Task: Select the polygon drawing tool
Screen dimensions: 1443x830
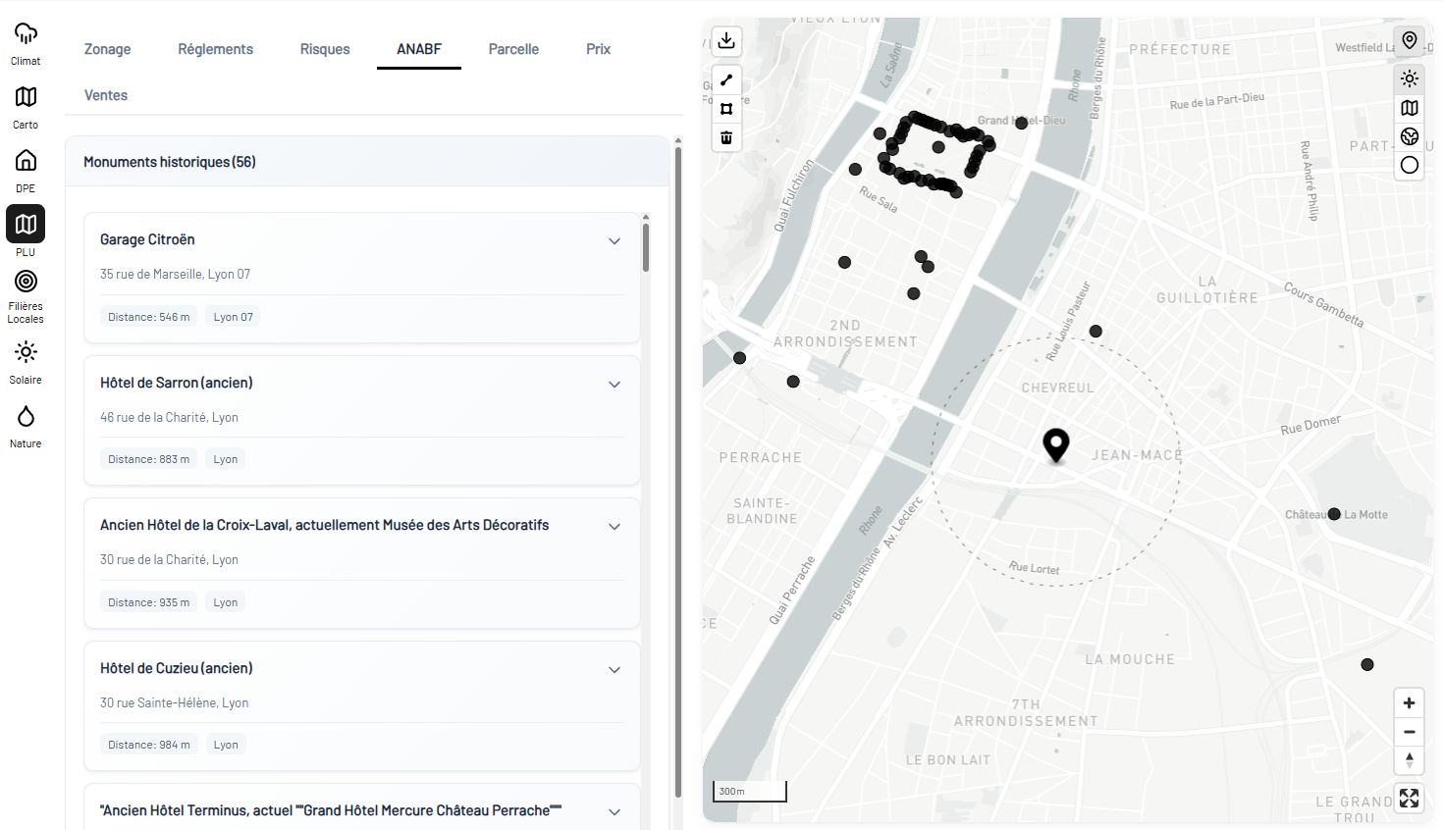Action: pyautogui.click(x=726, y=109)
